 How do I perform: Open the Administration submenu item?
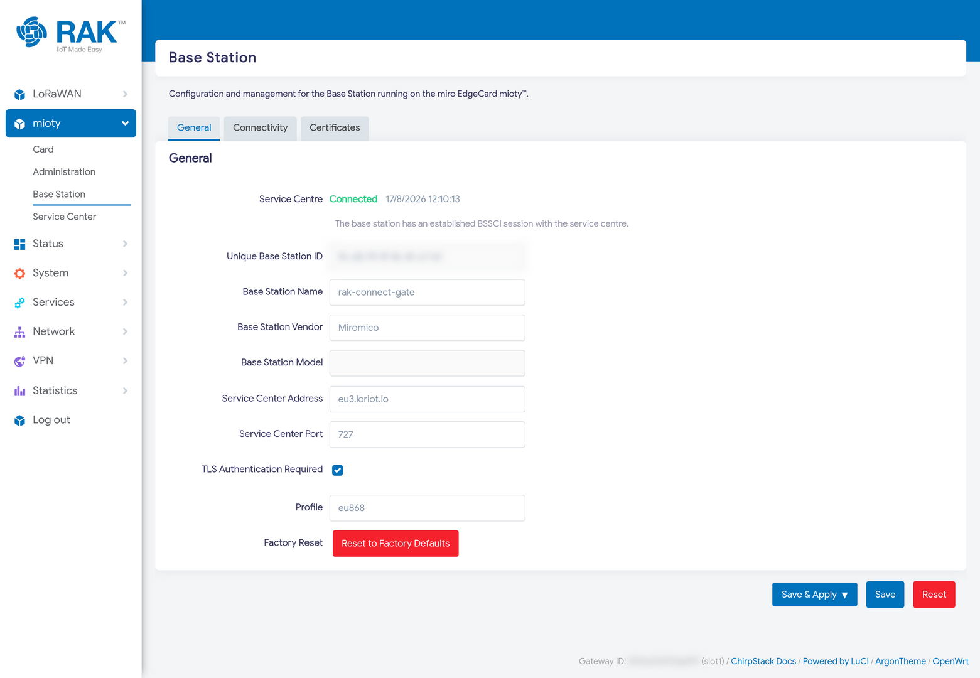(64, 172)
